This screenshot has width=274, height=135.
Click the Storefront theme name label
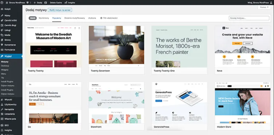(x=96, y=127)
